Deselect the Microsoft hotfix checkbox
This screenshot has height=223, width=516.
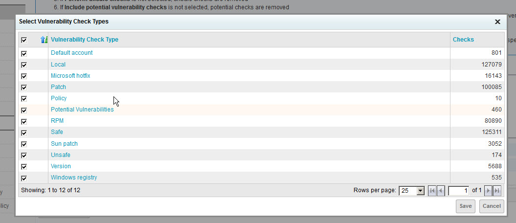point(24,76)
